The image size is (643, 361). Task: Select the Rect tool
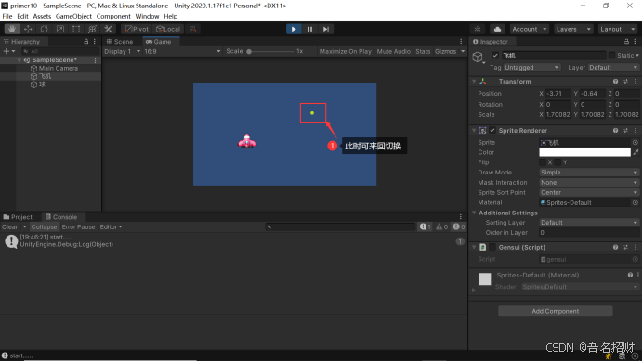76,29
